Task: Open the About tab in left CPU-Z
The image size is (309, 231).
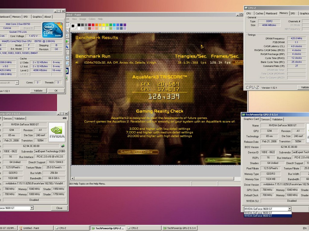Action: (47, 17)
